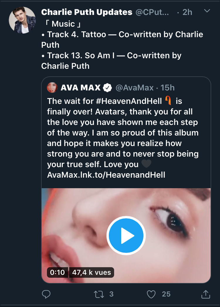The image size is (220, 307).
Task: Click the 2h tweet timestamp
Action: pos(187,12)
